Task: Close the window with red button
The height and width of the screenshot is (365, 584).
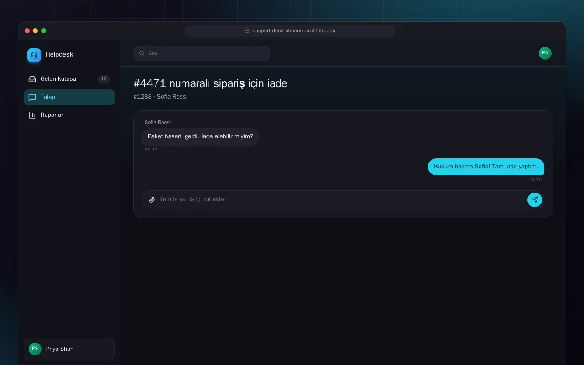Action: point(27,31)
